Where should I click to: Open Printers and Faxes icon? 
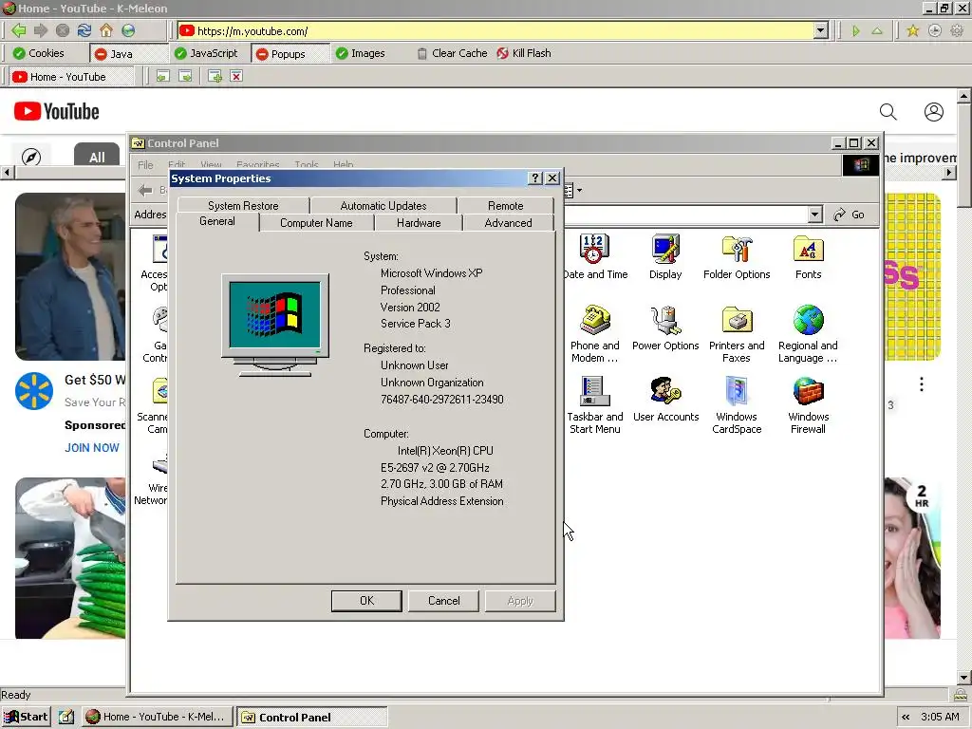737,334
